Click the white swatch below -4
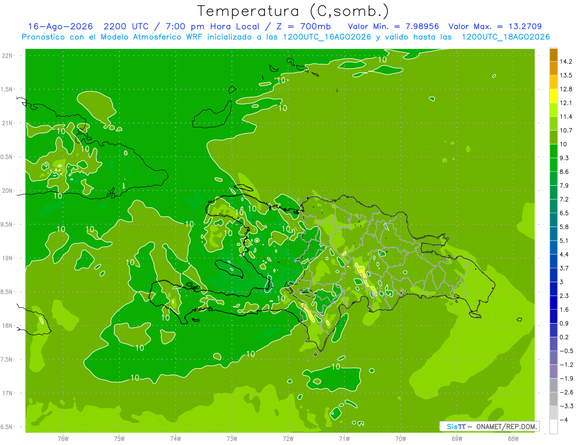The width and height of the screenshot is (576, 445). click(553, 426)
